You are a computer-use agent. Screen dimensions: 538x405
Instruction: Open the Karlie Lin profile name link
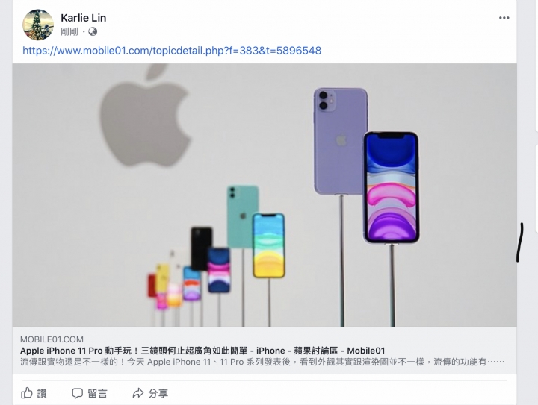[x=84, y=18]
